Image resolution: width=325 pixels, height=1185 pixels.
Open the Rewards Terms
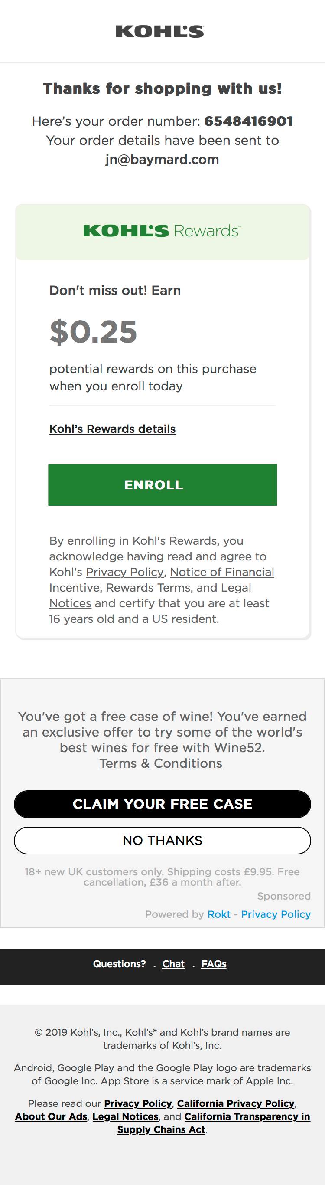(148, 587)
